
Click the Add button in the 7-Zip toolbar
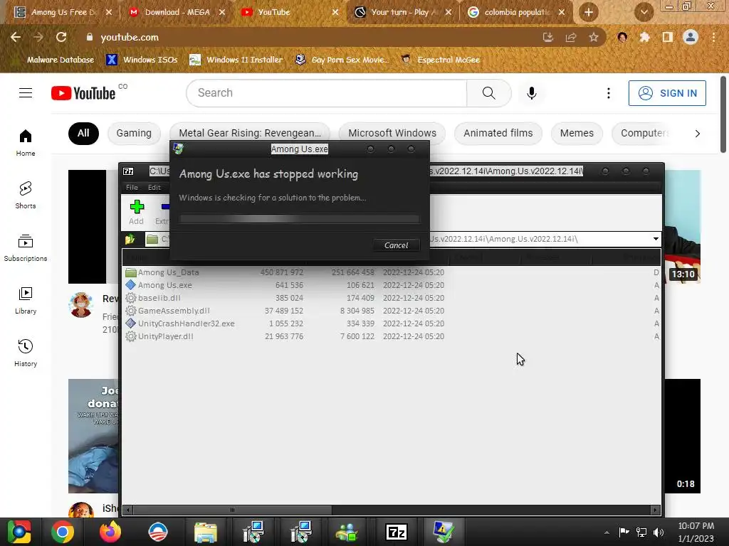tap(136, 212)
